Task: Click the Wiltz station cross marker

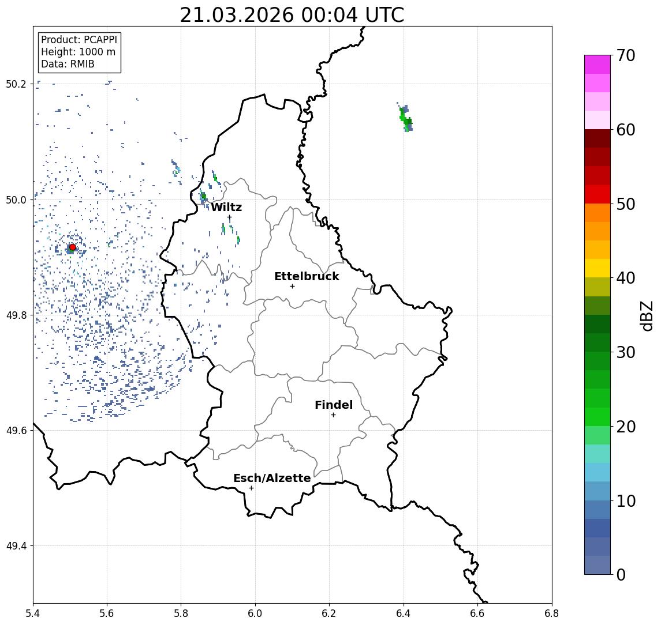Action: click(229, 217)
